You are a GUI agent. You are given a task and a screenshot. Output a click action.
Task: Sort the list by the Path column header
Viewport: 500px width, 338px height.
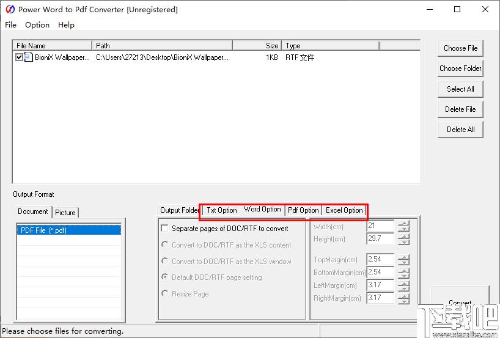click(x=163, y=46)
